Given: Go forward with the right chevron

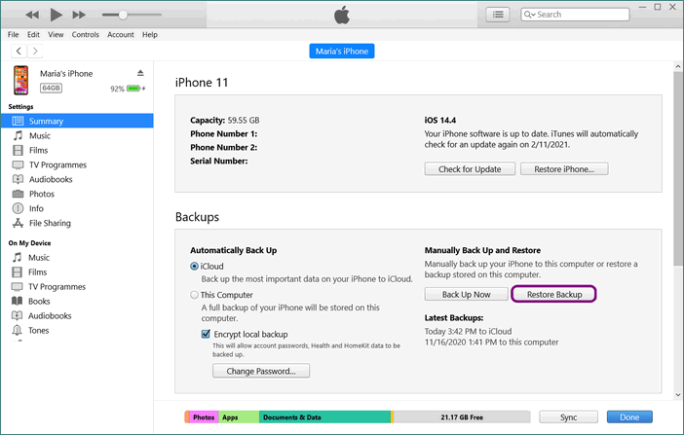Looking at the screenshot, I should point(35,51).
